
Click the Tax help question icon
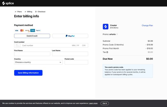(107, 52)
